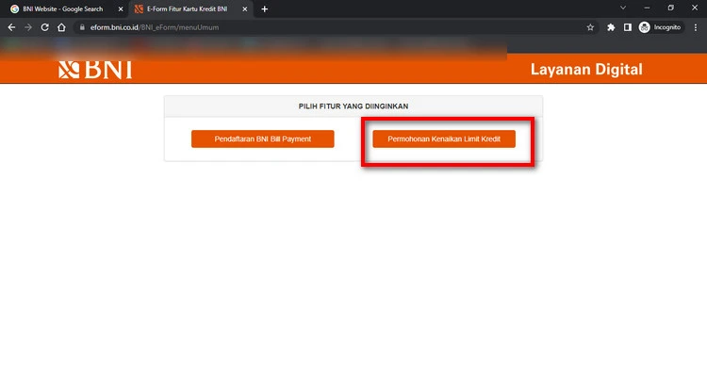
Task: Click the Layanan Digital header text
Action: tap(586, 70)
